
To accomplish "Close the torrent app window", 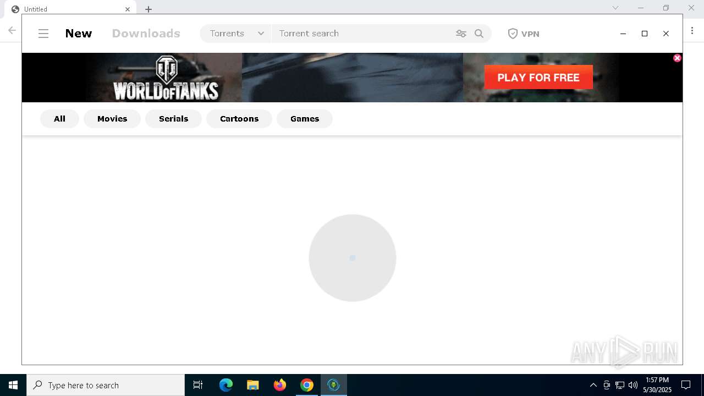I will (666, 34).
